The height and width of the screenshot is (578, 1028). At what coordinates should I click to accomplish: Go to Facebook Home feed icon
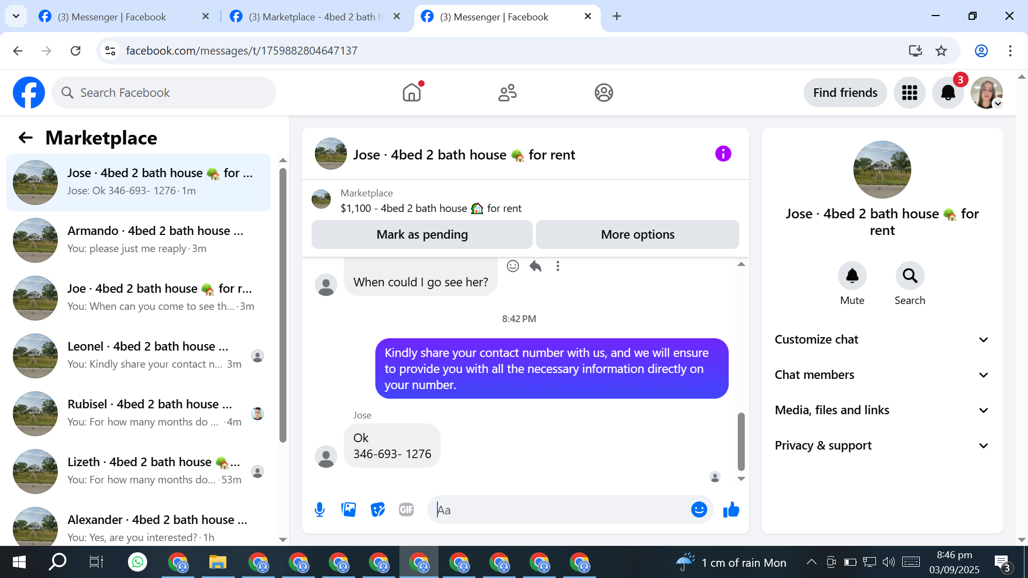pyautogui.click(x=412, y=93)
